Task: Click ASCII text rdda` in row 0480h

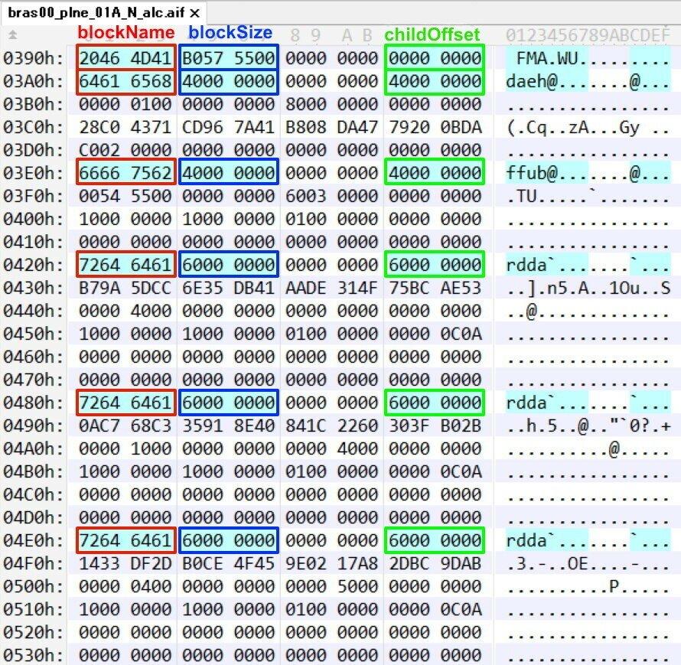Action: click(532, 403)
